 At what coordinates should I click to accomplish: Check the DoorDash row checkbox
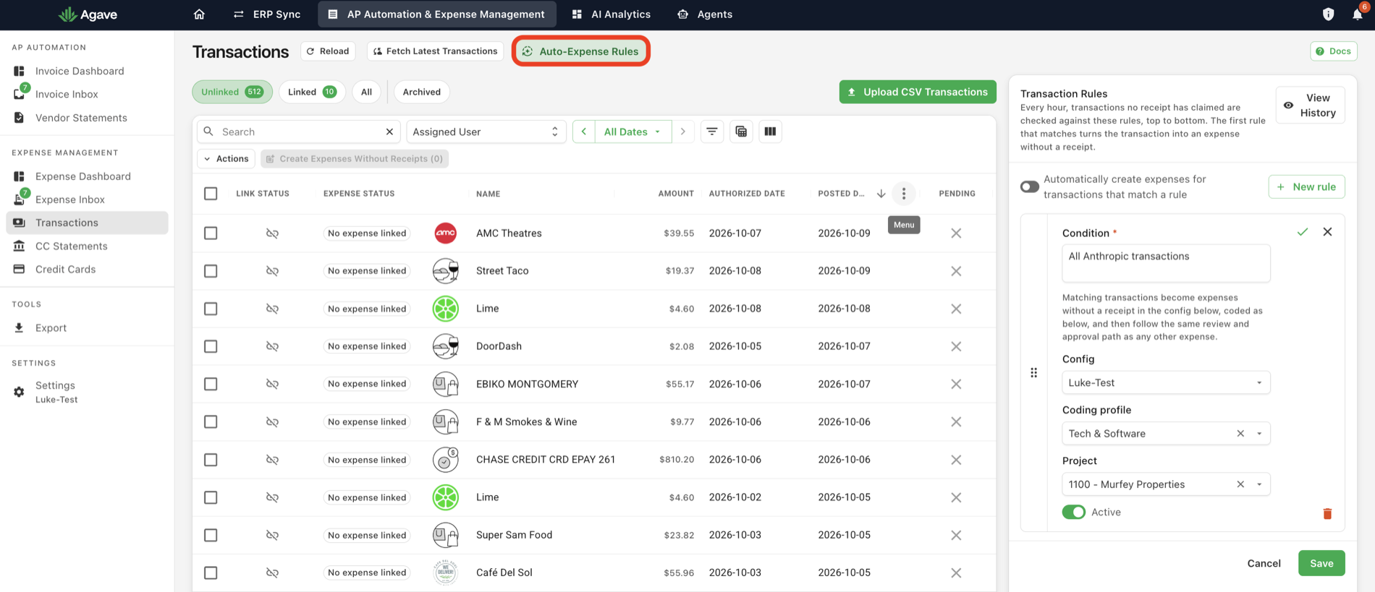click(x=211, y=346)
